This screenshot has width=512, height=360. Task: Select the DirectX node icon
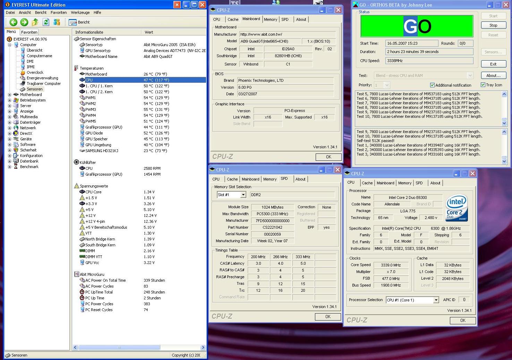(16, 133)
